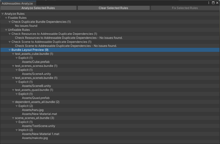Select Assets/Quad.prefab entry
Image resolution: width=220 pixels, height=144 pixels.
coord(110,98)
